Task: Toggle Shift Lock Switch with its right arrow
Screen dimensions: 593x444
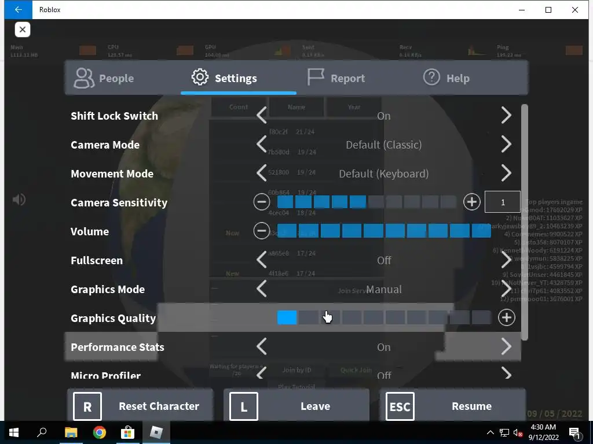Action: (506, 115)
